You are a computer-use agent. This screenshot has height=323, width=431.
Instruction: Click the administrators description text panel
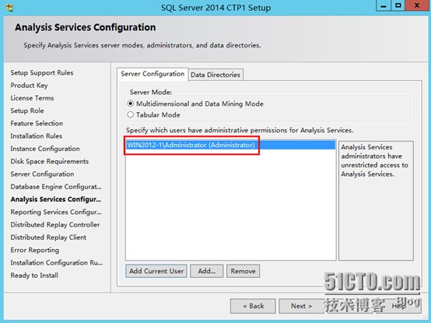376,201
